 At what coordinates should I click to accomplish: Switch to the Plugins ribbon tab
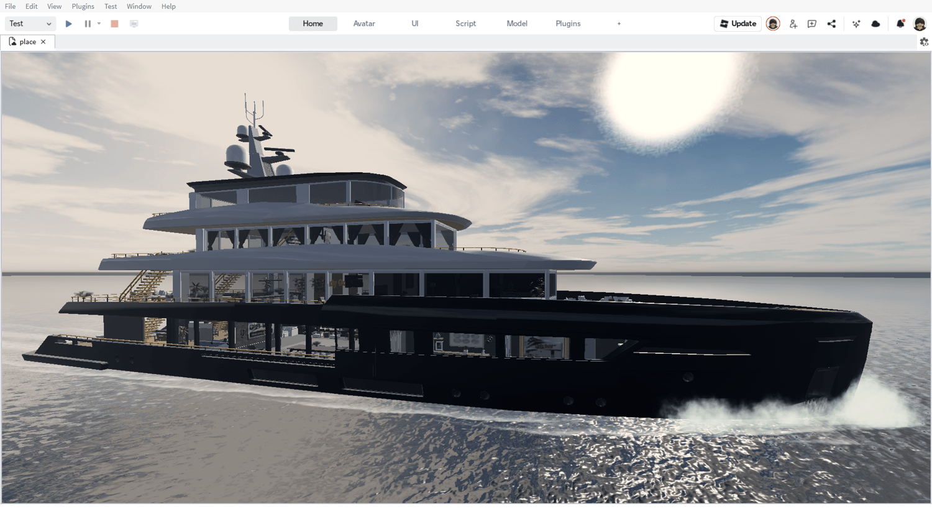[x=568, y=24]
